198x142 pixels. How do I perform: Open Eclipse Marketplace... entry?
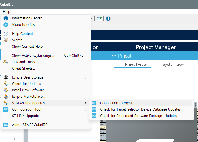[46, 97]
